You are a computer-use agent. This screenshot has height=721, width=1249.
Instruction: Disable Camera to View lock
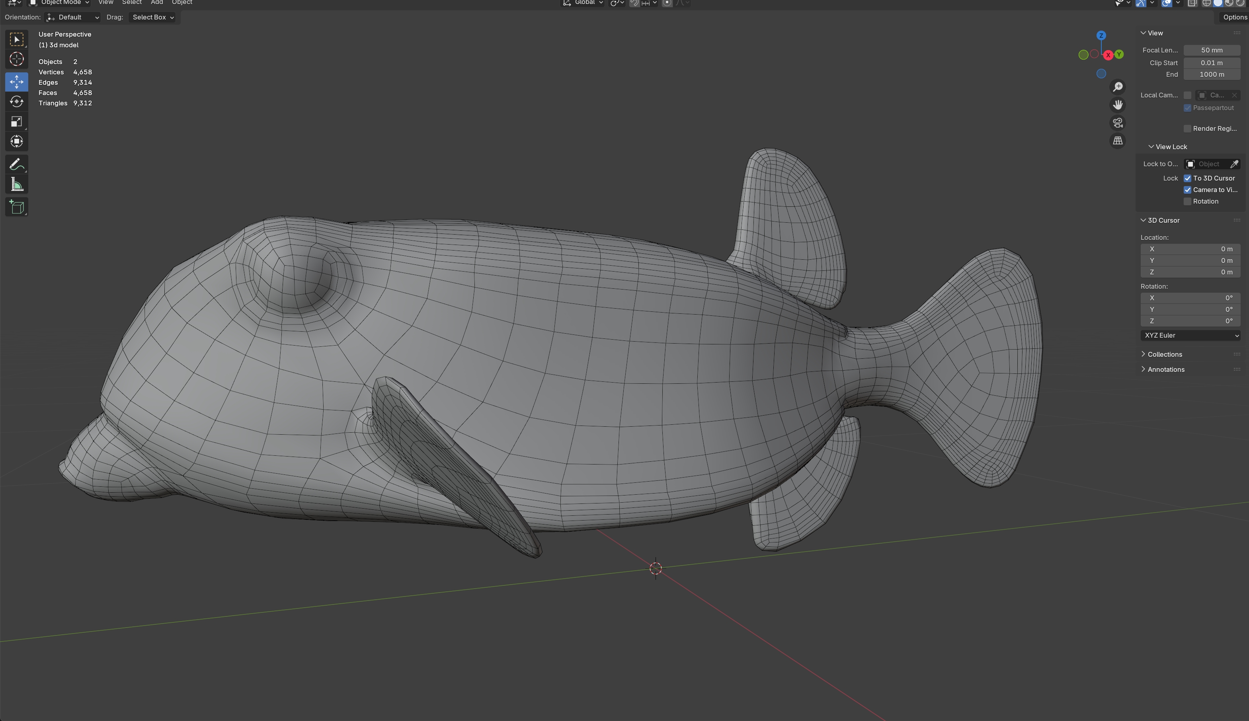(x=1188, y=190)
